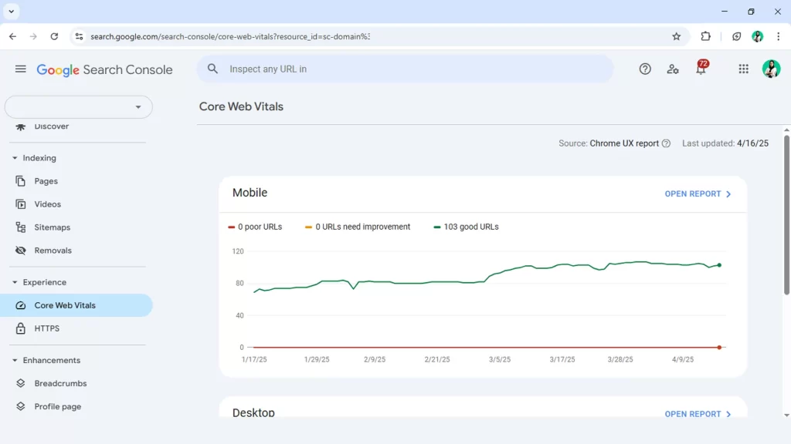The image size is (791, 444).
Task: Click the browser address bar URL
Action: click(x=230, y=36)
